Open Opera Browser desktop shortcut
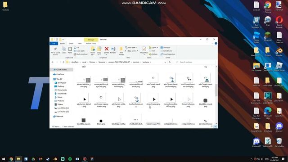288x162 pixels. (279, 22)
